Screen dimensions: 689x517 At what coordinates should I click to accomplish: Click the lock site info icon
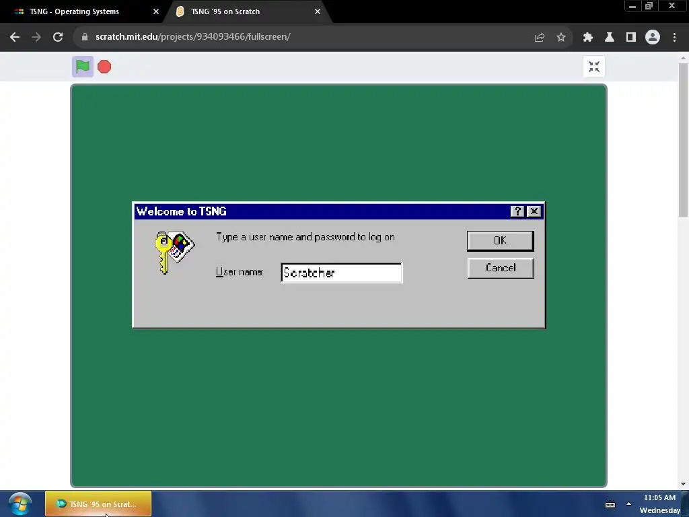85,37
